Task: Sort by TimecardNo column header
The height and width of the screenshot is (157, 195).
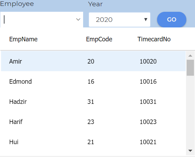Action: tap(154, 39)
